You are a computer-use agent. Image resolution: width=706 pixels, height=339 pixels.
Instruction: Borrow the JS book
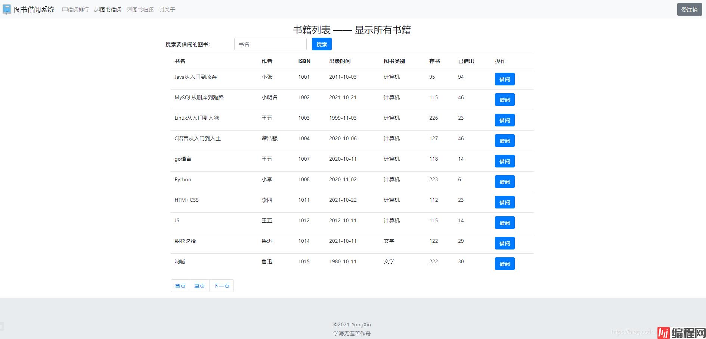505,223
